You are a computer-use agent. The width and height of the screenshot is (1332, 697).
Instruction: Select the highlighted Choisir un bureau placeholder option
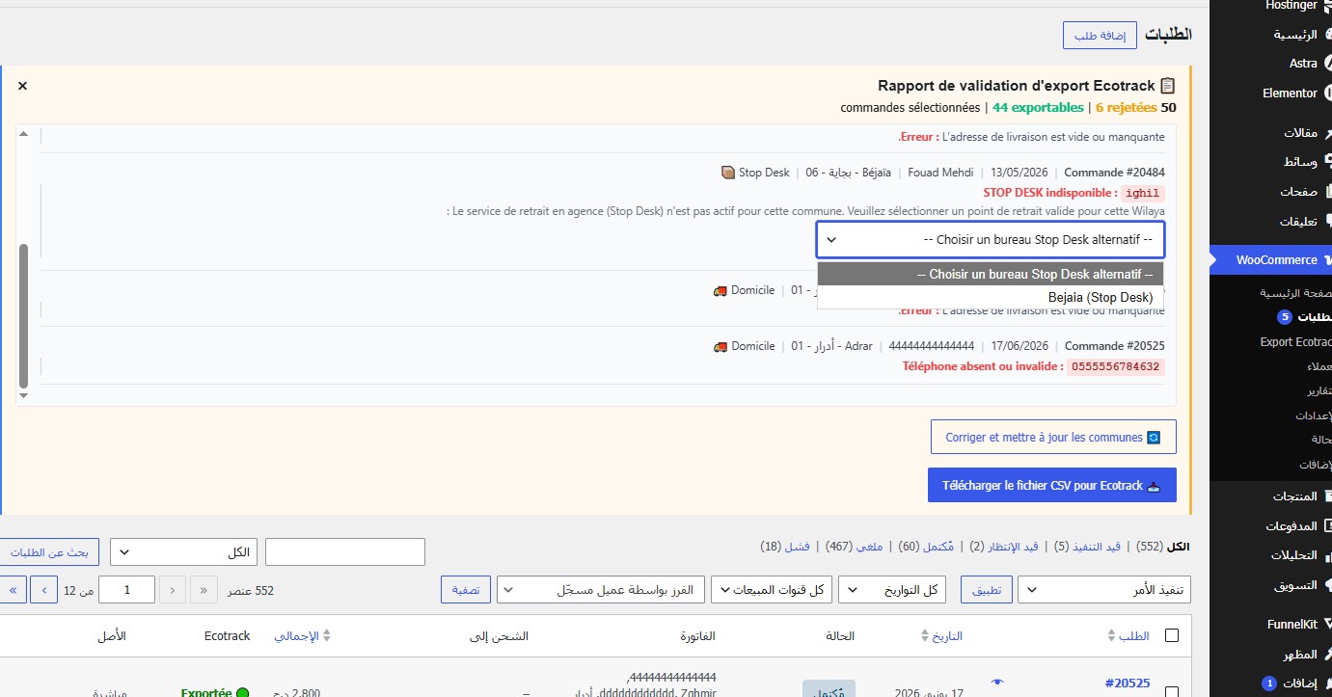point(991,275)
